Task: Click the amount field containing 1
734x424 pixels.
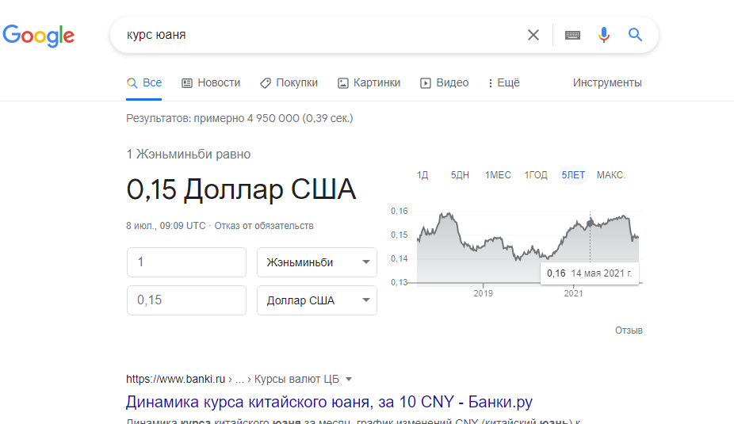Action: pos(186,262)
